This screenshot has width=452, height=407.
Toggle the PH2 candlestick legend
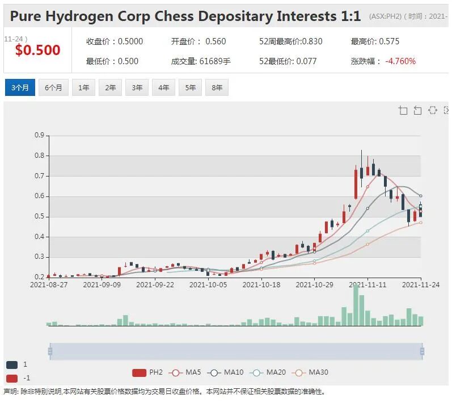tap(147, 373)
